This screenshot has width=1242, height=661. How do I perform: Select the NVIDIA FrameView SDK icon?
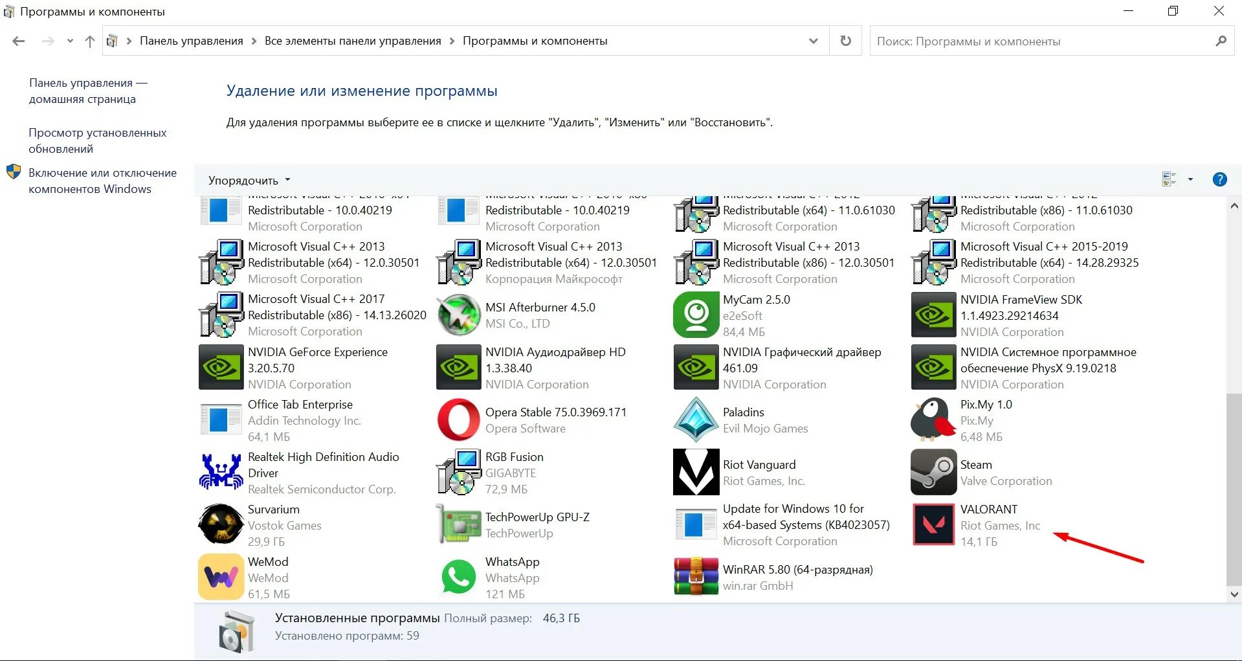(x=933, y=315)
